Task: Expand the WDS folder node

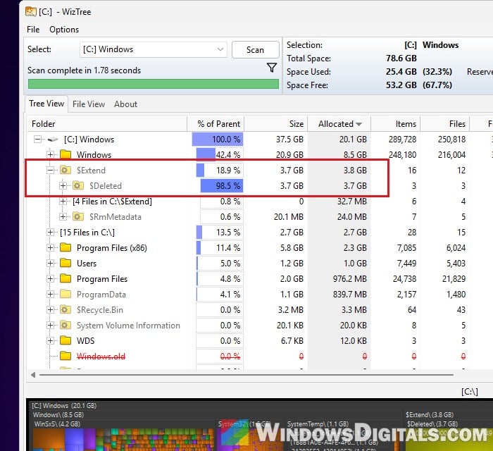Action: click(x=50, y=340)
